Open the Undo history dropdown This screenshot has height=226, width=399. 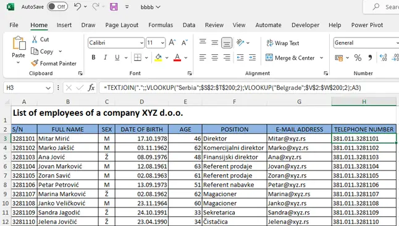pos(85,7)
